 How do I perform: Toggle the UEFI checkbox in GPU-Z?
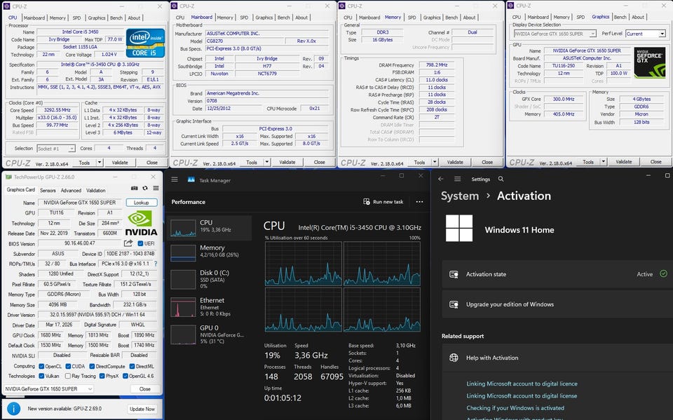[141, 243]
